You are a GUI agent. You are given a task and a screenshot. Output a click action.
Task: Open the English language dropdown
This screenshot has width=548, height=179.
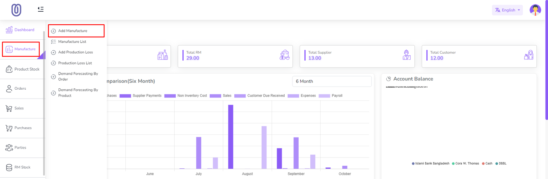507,10
